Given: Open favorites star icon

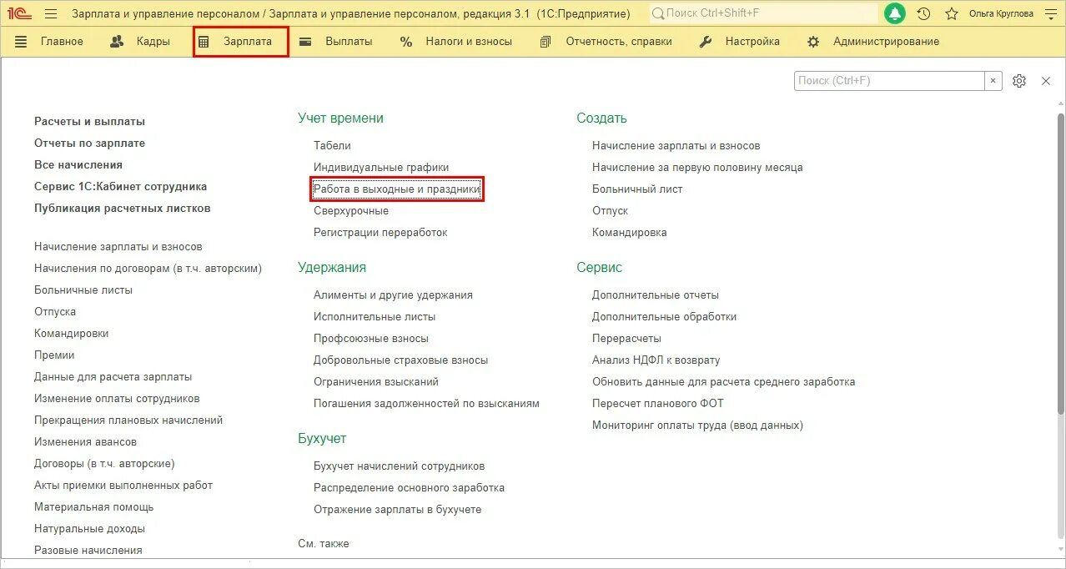Looking at the screenshot, I should pos(951,13).
